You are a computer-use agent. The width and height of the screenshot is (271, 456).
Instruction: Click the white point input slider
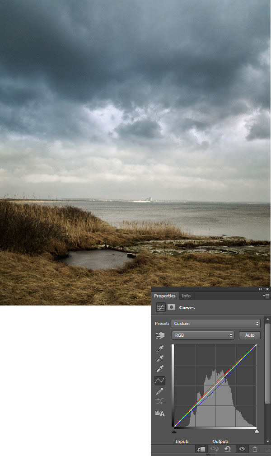(257, 431)
